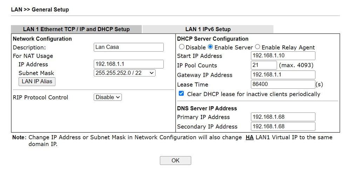Click the Secondary IP Address DNS field
359x190 pixels.
click(283, 126)
